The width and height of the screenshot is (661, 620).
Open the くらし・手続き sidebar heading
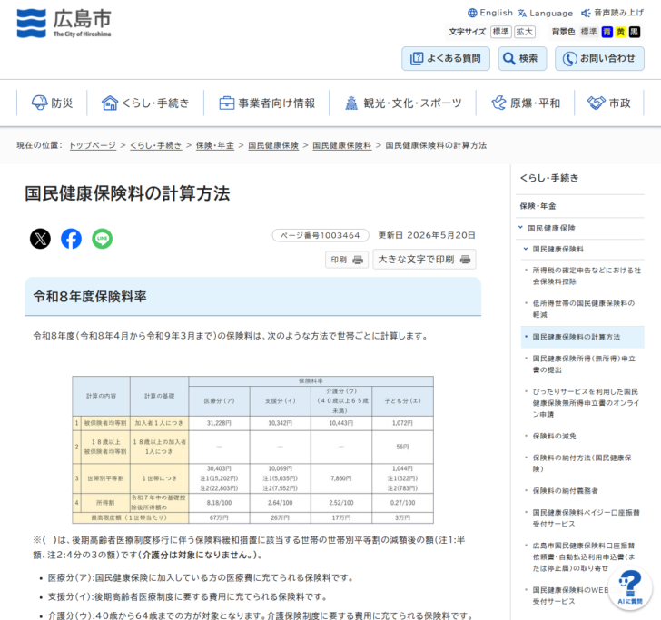[549, 178]
